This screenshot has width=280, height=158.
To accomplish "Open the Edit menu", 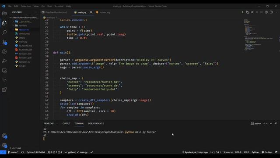I will pyautogui.click(x=16, y=6).
